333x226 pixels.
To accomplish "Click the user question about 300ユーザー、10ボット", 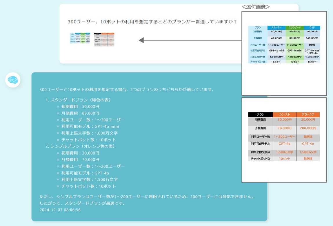I will pos(152,22).
